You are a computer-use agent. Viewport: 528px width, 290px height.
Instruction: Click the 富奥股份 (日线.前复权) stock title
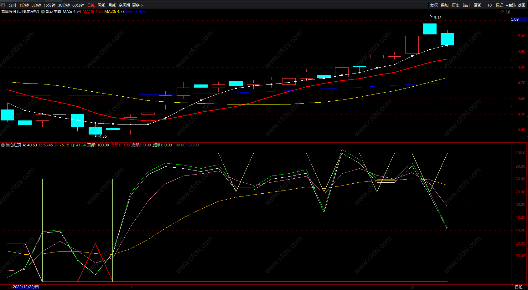[20, 12]
